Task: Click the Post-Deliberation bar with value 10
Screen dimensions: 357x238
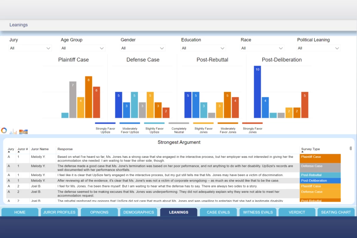Action: [x=257, y=92]
